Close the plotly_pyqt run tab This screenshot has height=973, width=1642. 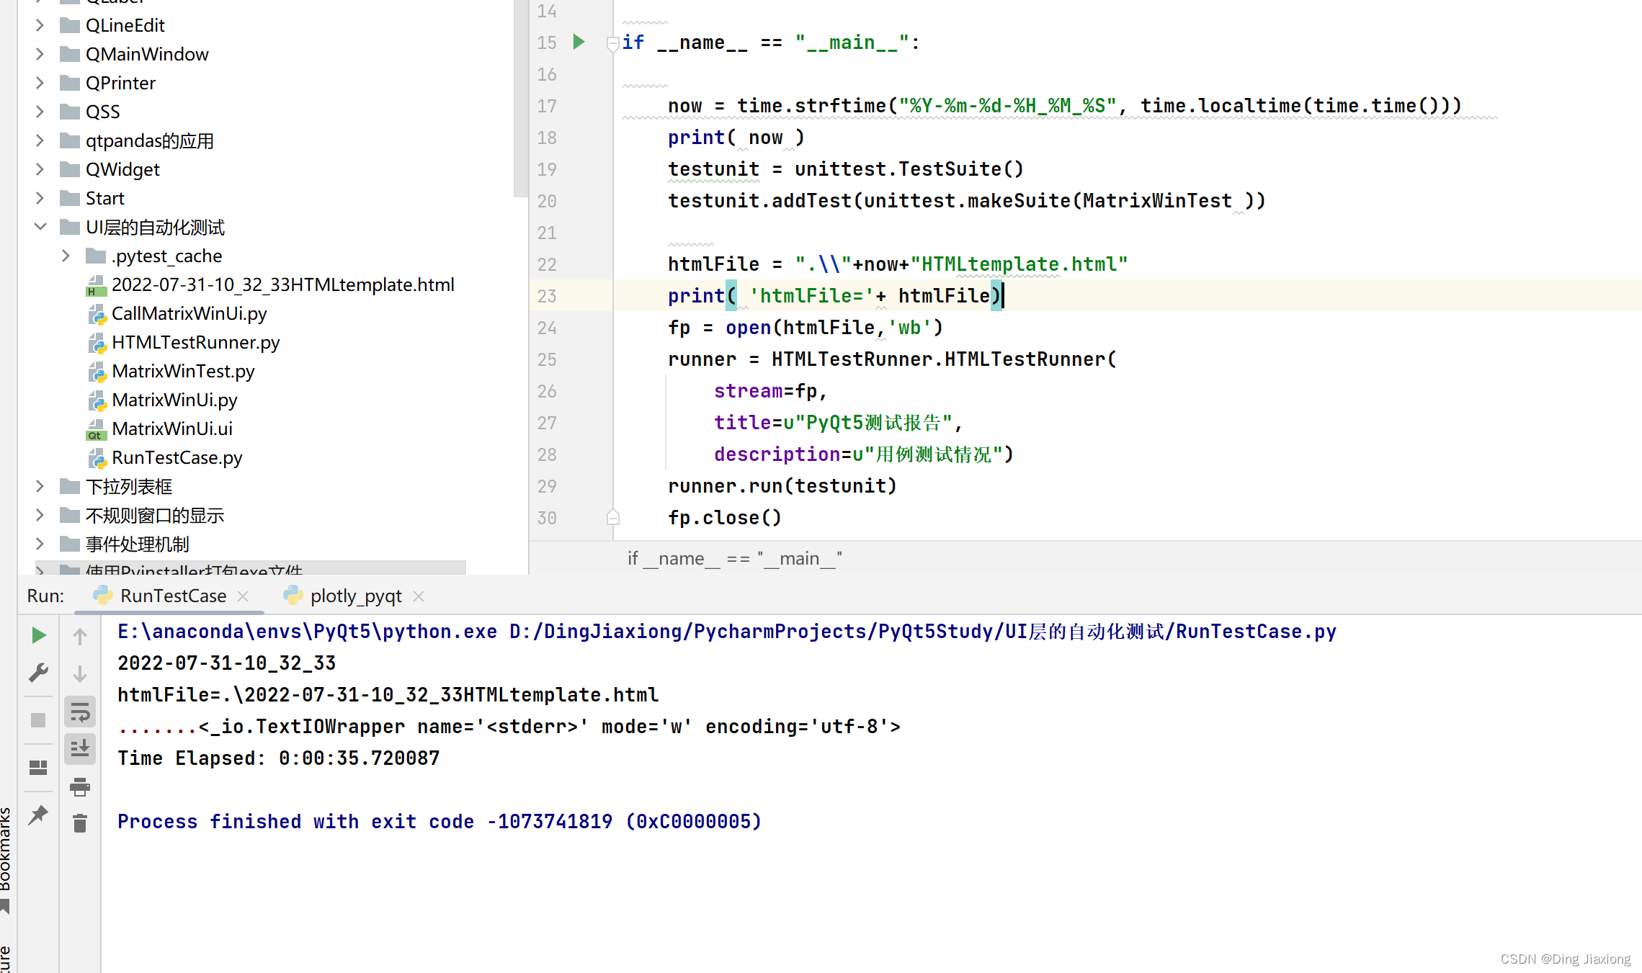pos(419,596)
